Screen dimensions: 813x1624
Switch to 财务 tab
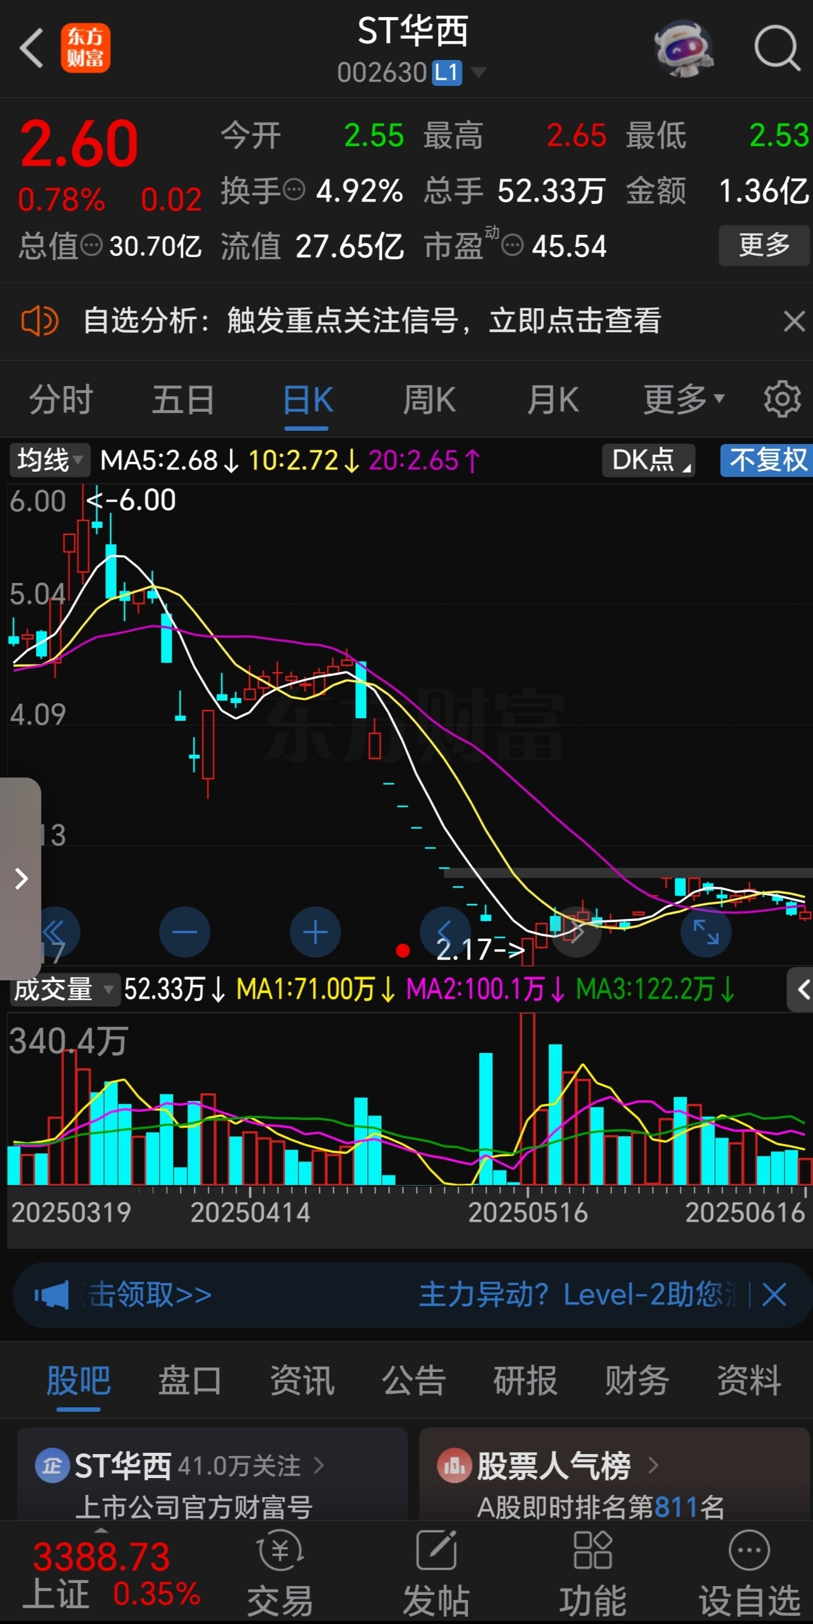pyautogui.click(x=638, y=1380)
